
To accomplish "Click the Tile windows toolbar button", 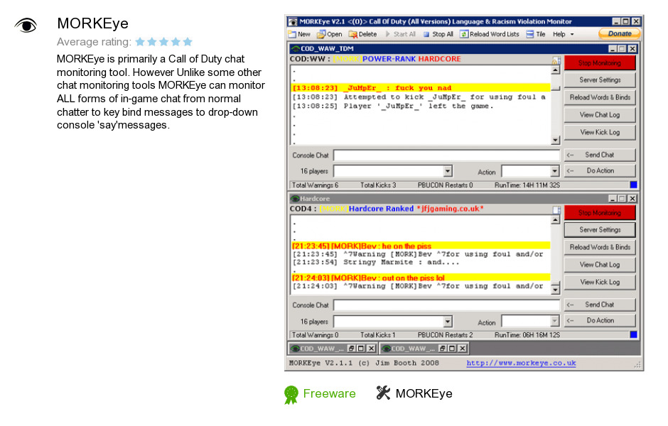I will point(536,34).
